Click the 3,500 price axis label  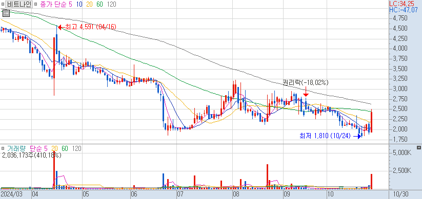400,69
